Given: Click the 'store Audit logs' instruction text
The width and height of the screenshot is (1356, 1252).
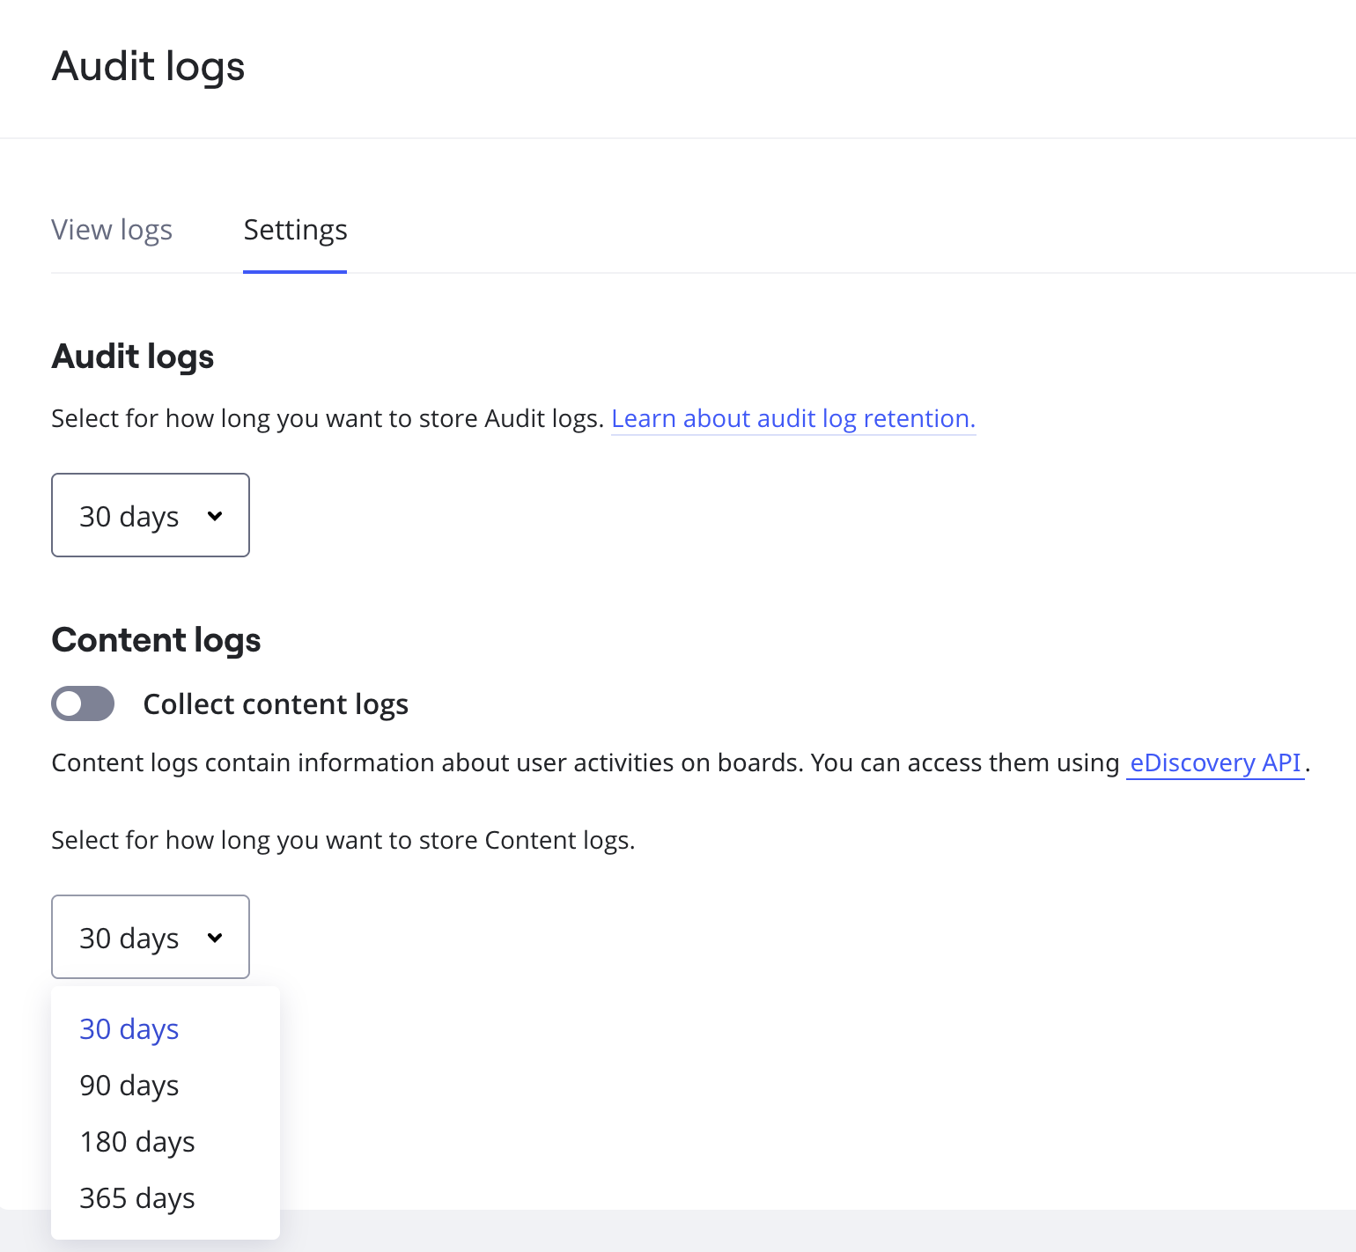Looking at the screenshot, I should pyautogui.click(x=326, y=418).
